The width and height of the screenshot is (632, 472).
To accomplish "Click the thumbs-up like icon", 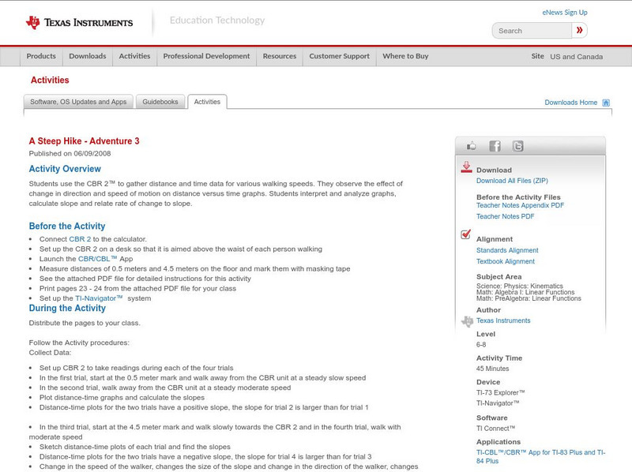I will (x=471, y=146).
